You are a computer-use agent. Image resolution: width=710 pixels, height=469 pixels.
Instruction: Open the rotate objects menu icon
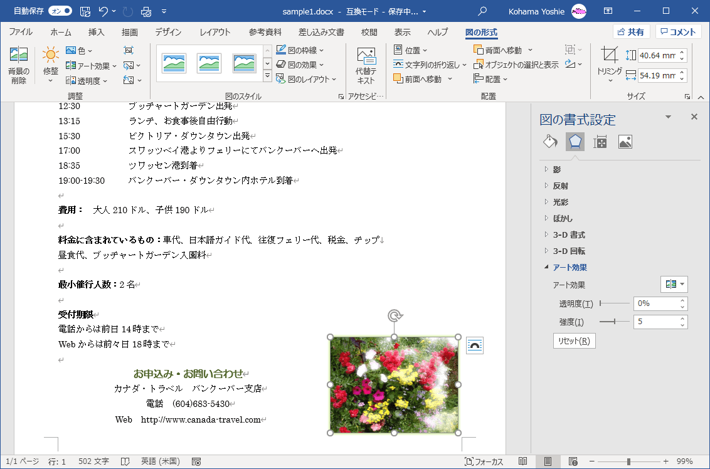(x=573, y=65)
